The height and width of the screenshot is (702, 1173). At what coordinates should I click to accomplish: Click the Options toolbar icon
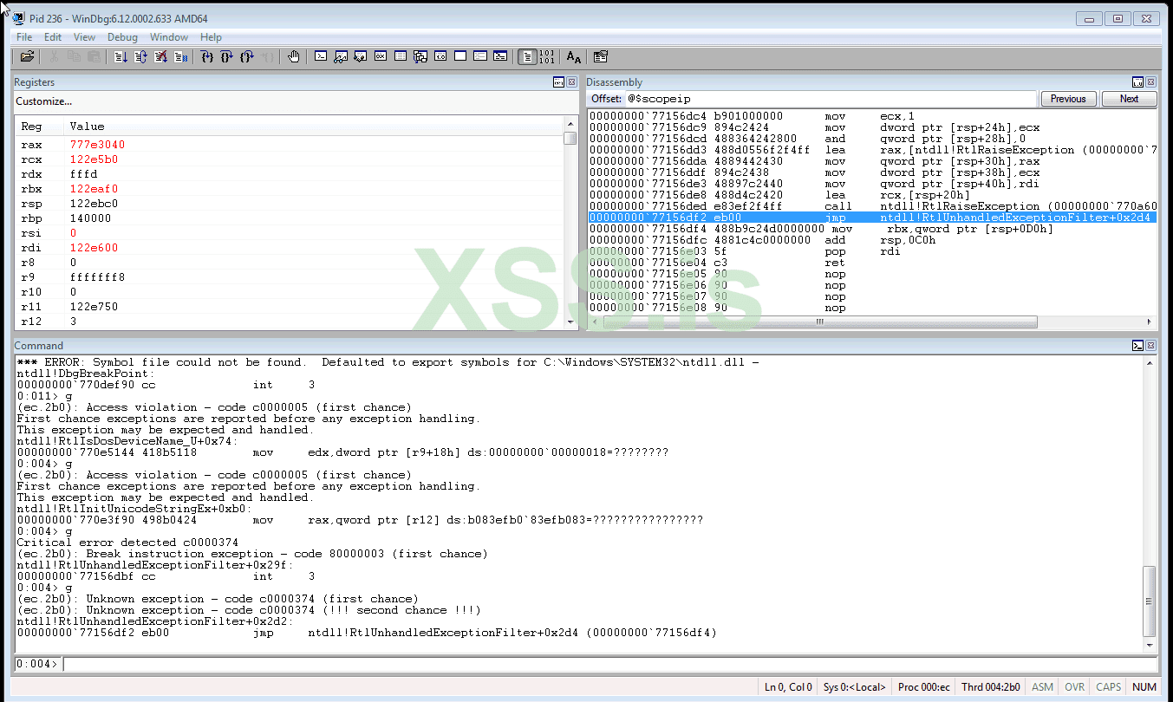point(601,56)
